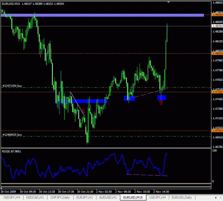Select the dashed purple RSI divergence line

147,175
